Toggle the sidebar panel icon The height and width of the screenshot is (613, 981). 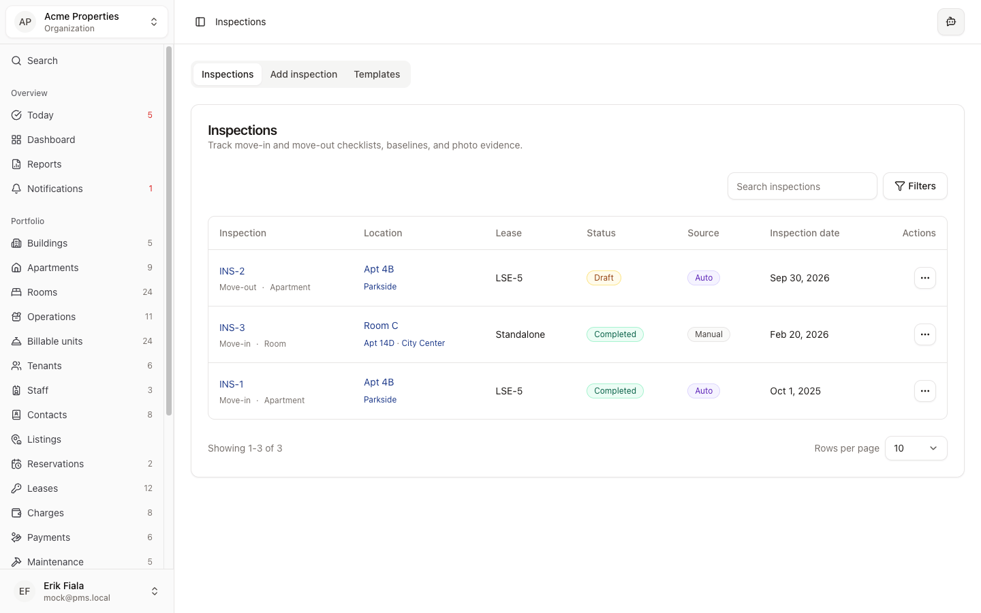(x=200, y=22)
